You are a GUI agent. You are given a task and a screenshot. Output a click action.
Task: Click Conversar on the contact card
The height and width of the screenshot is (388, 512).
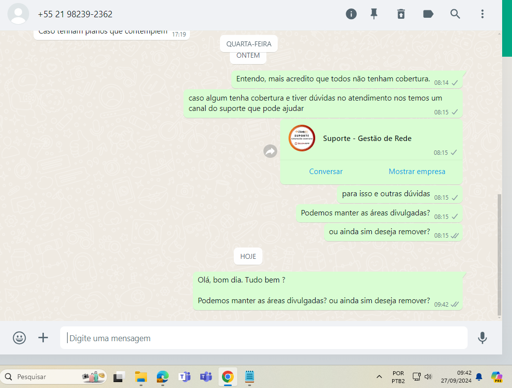point(326,172)
